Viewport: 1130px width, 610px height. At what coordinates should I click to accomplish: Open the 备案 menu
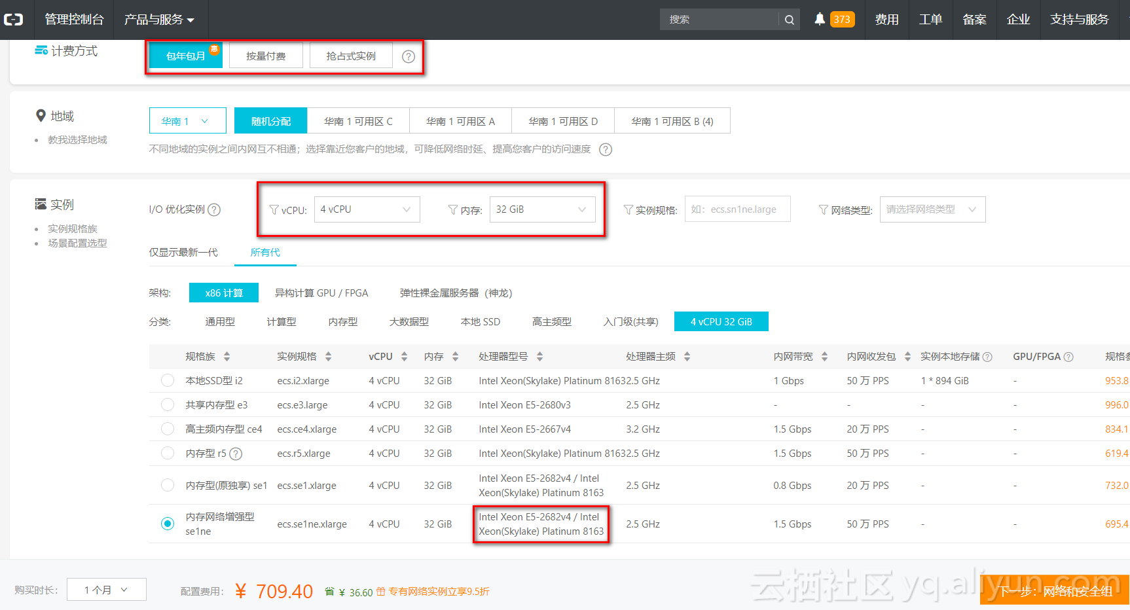(974, 20)
